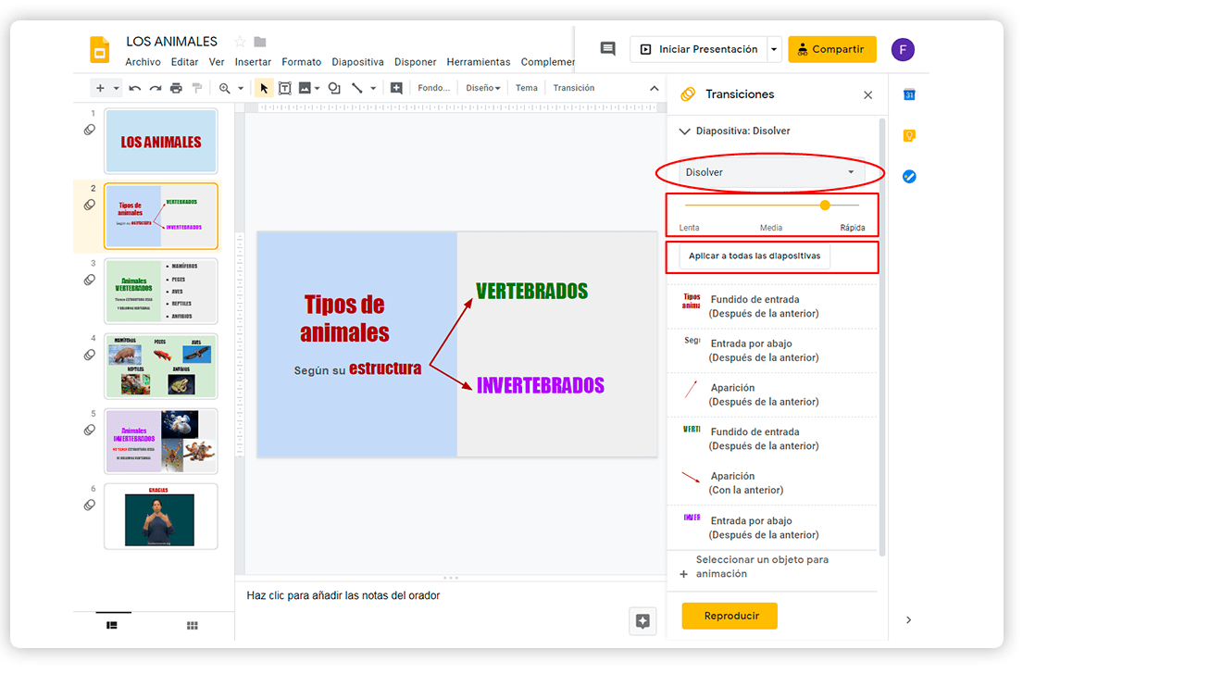Open the Disolver transition type dropdown

click(771, 172)
